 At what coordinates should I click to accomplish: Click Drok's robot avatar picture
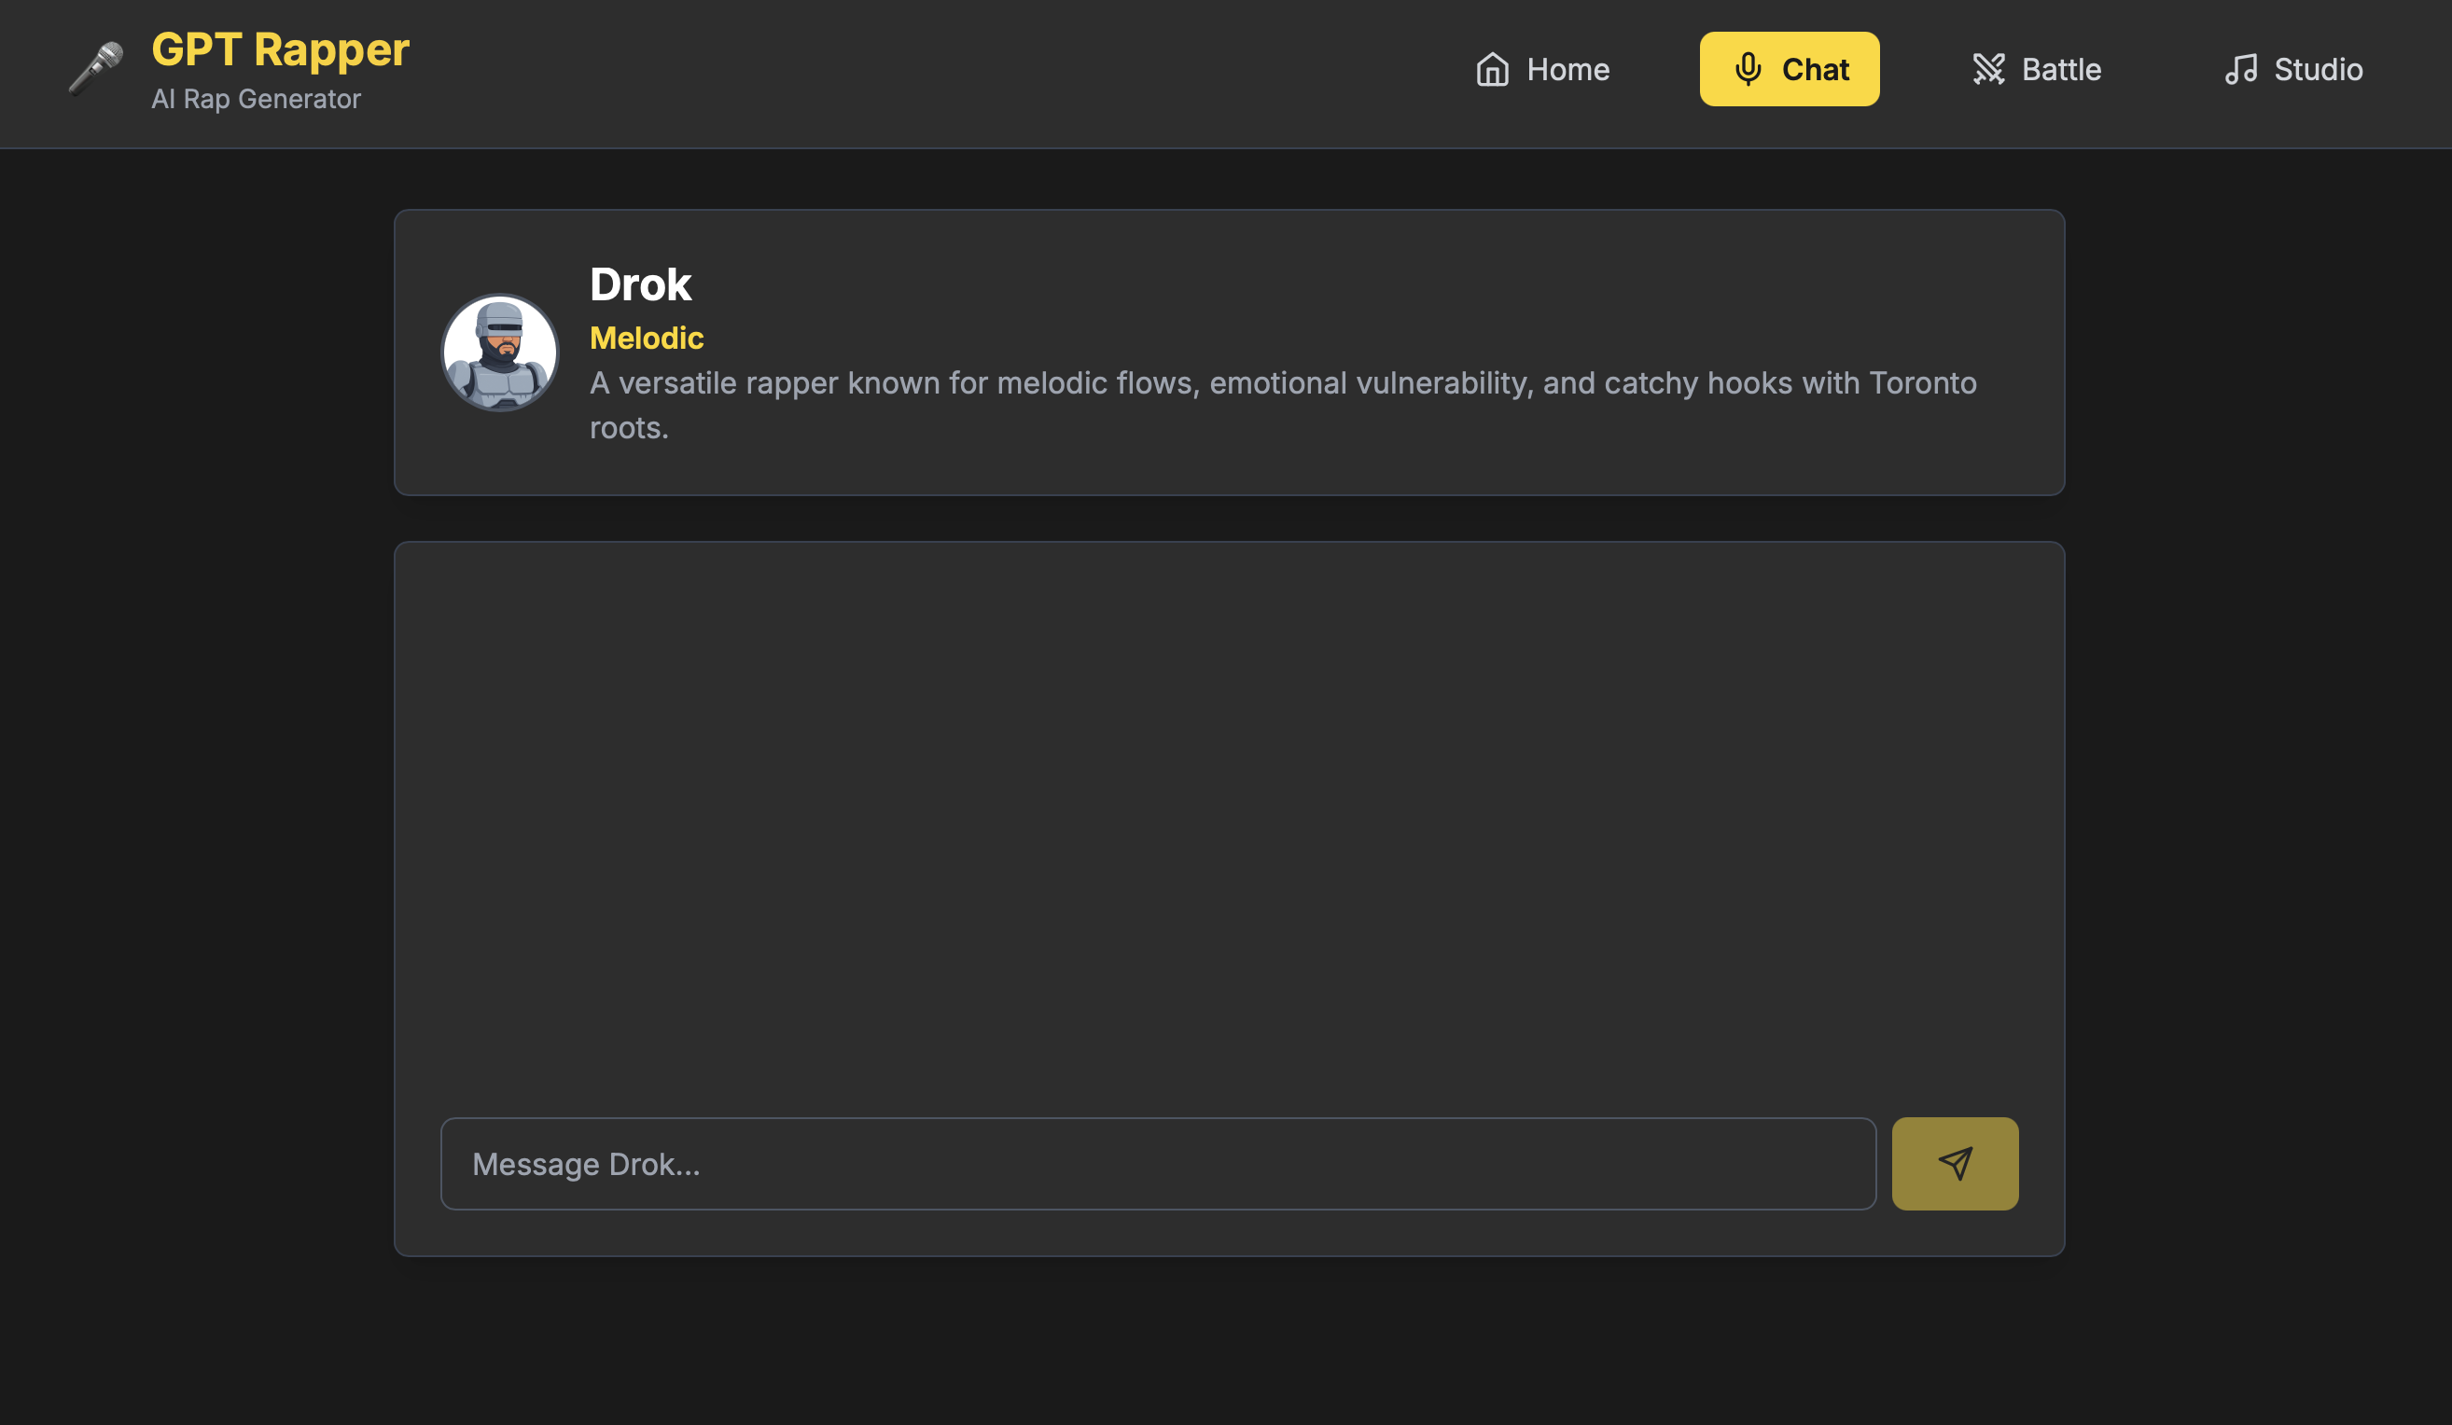[x=500, y=353]
